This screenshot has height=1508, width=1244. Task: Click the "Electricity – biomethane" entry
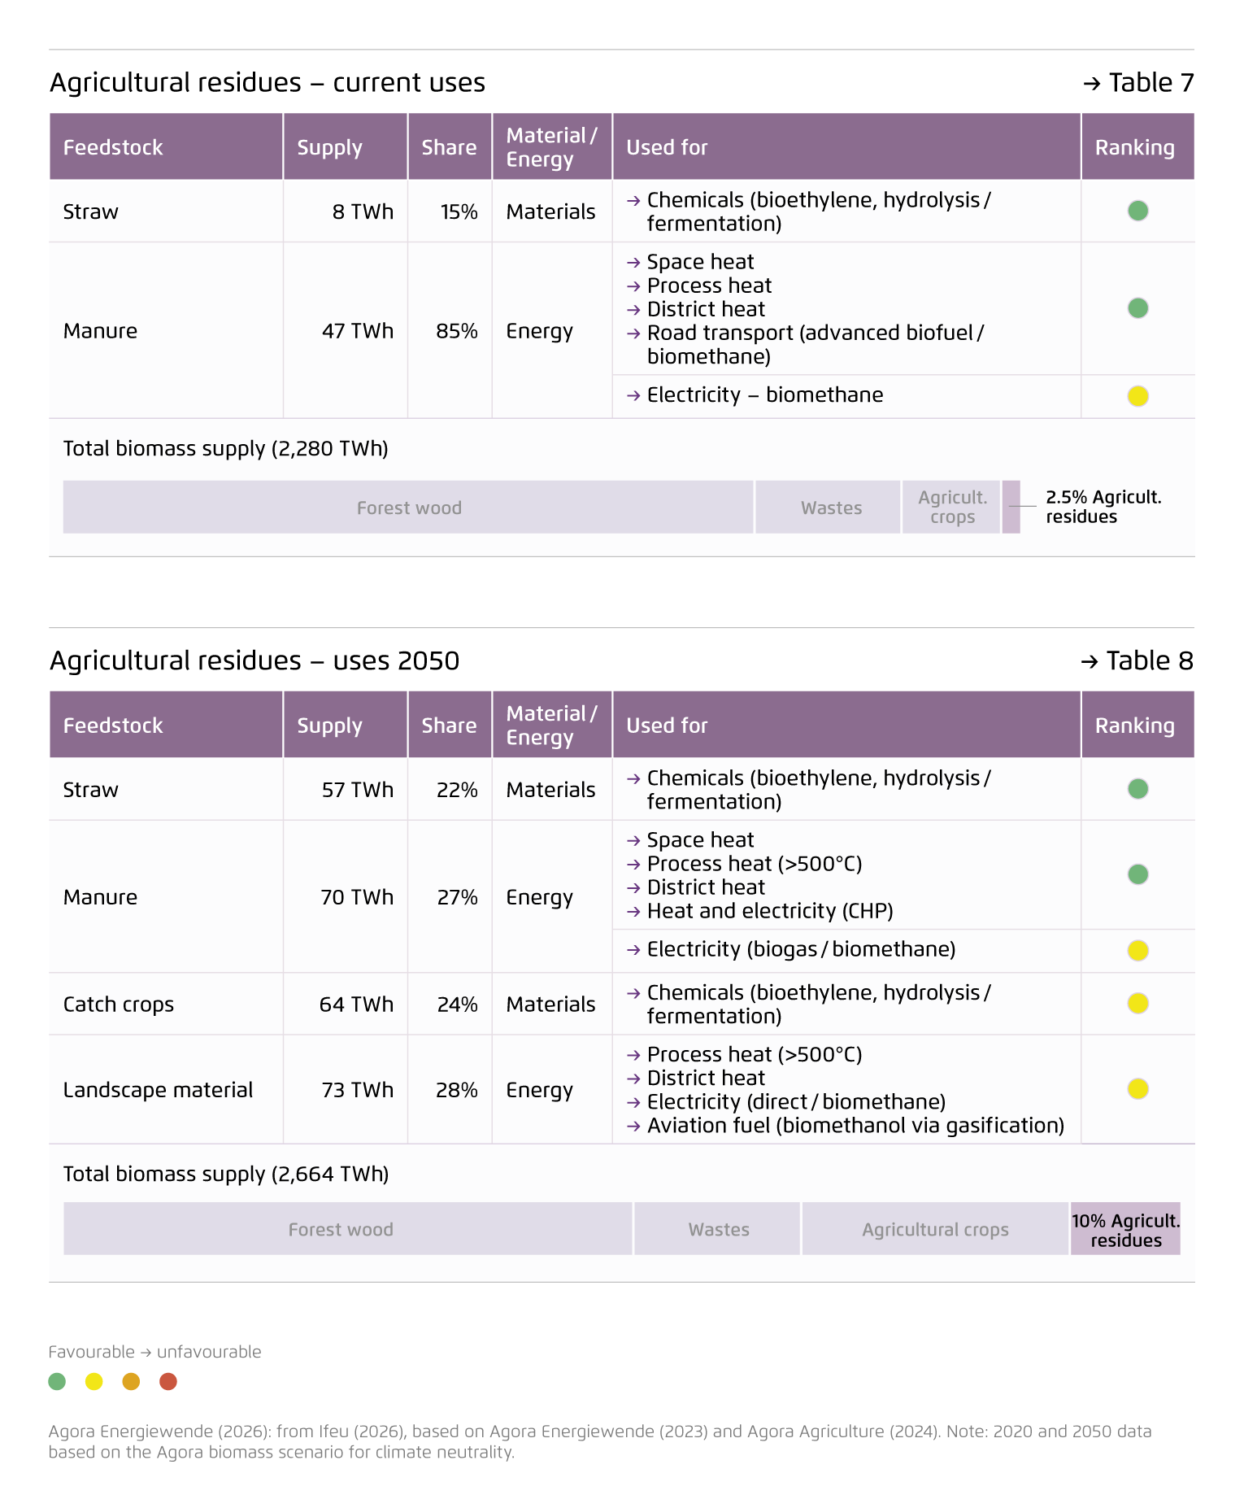(x=755, y=395)
